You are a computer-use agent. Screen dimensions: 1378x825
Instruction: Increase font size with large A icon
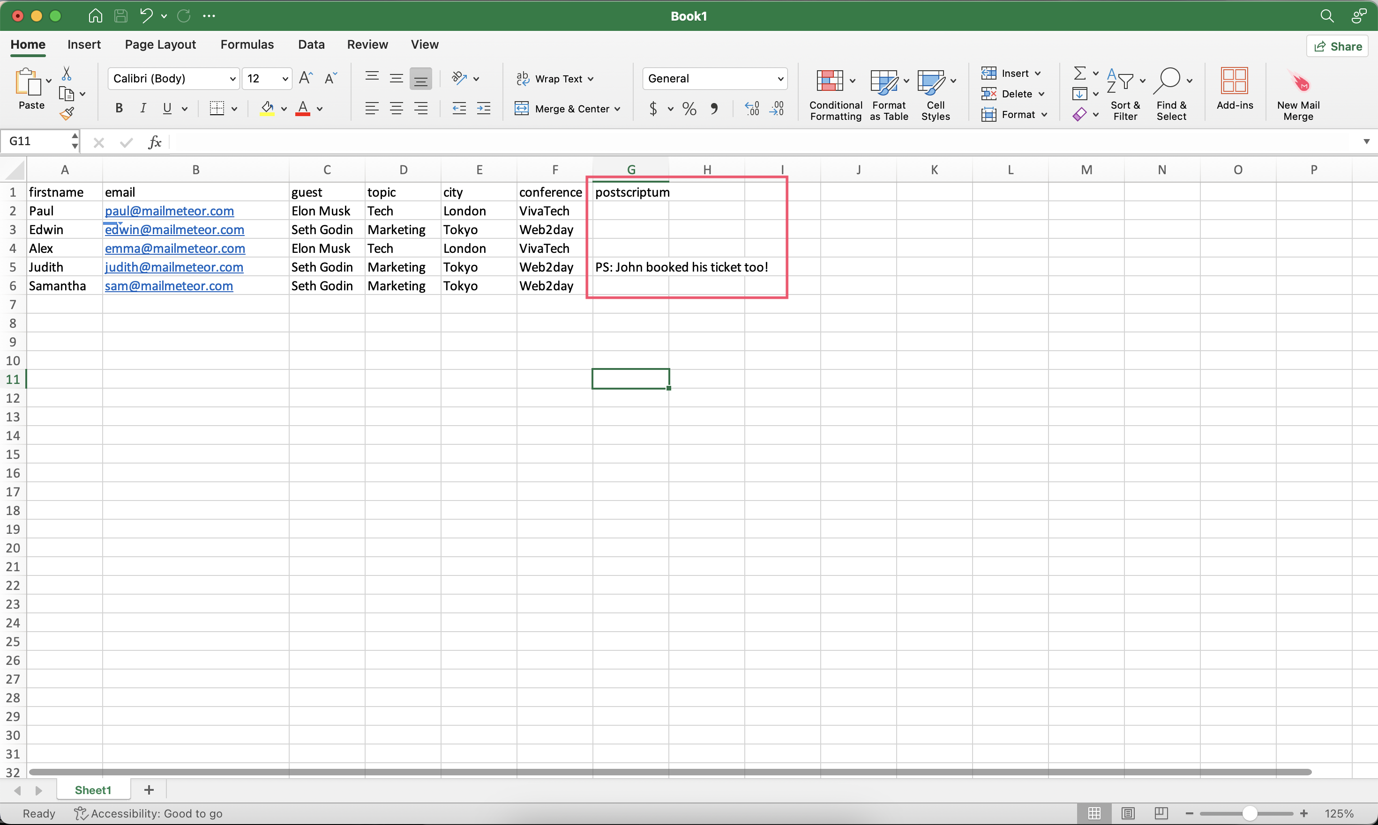click(x=306, y=78)
